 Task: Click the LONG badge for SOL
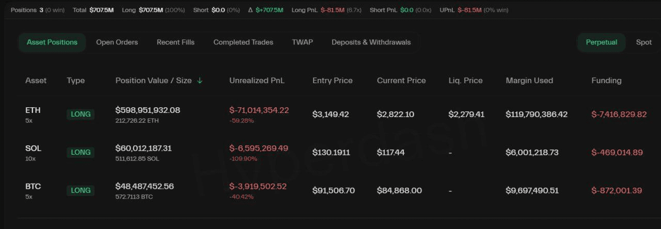point(81,152)
